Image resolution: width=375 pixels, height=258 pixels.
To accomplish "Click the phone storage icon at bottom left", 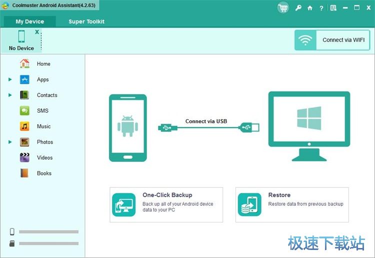I will point(12,231).
